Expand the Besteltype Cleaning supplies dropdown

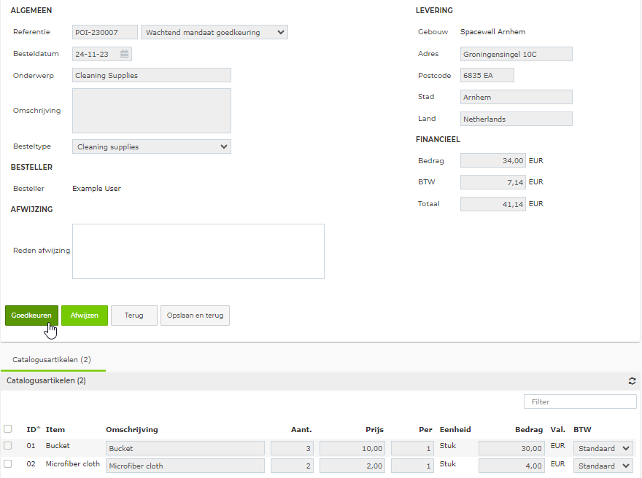[152, 146]
